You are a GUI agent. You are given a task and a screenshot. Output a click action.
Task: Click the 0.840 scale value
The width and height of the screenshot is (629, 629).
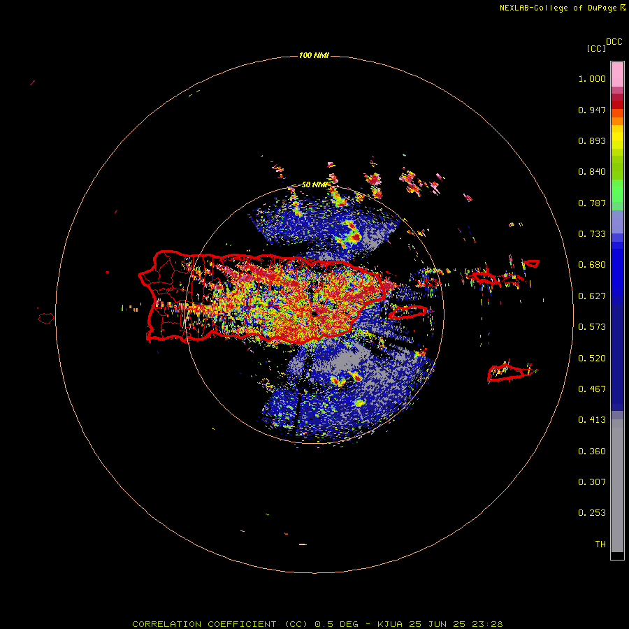592,172
